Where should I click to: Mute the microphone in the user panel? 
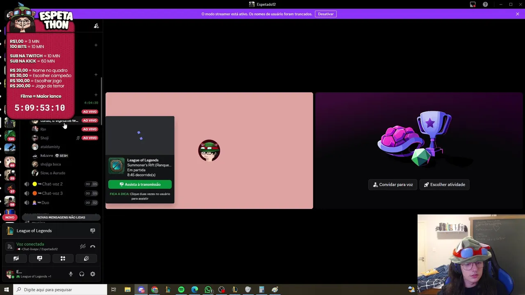pyautogui.click(x=71, y=274)
